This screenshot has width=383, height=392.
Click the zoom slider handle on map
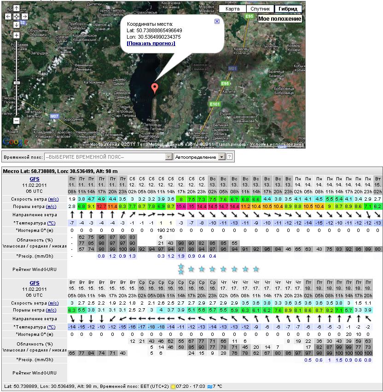click(16, 83)
